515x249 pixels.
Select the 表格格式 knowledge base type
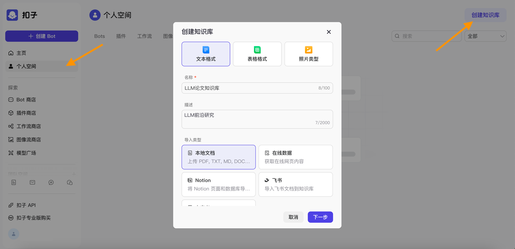click(257, 54)
